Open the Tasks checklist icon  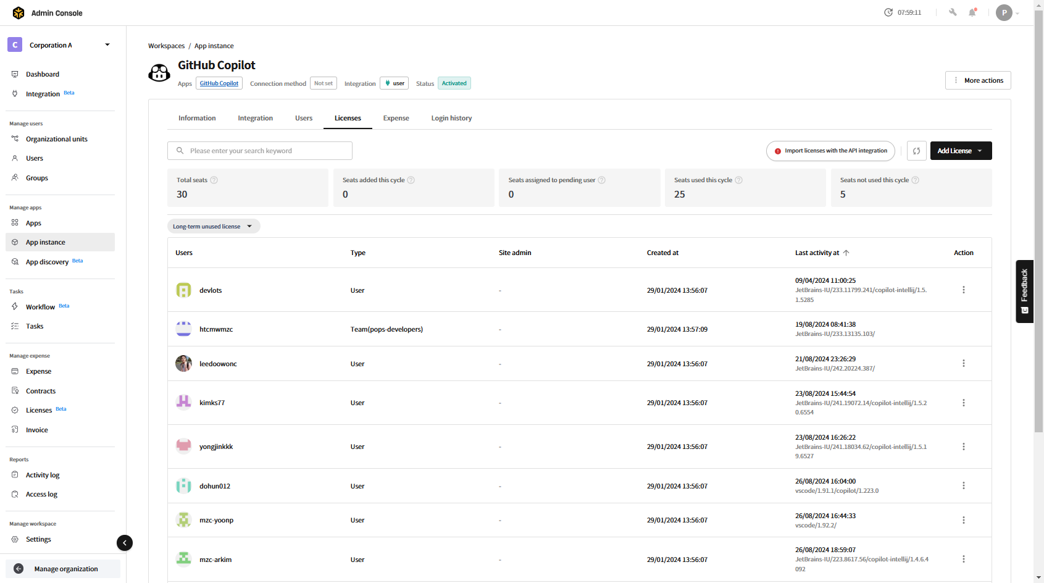(x=15, y=326)
